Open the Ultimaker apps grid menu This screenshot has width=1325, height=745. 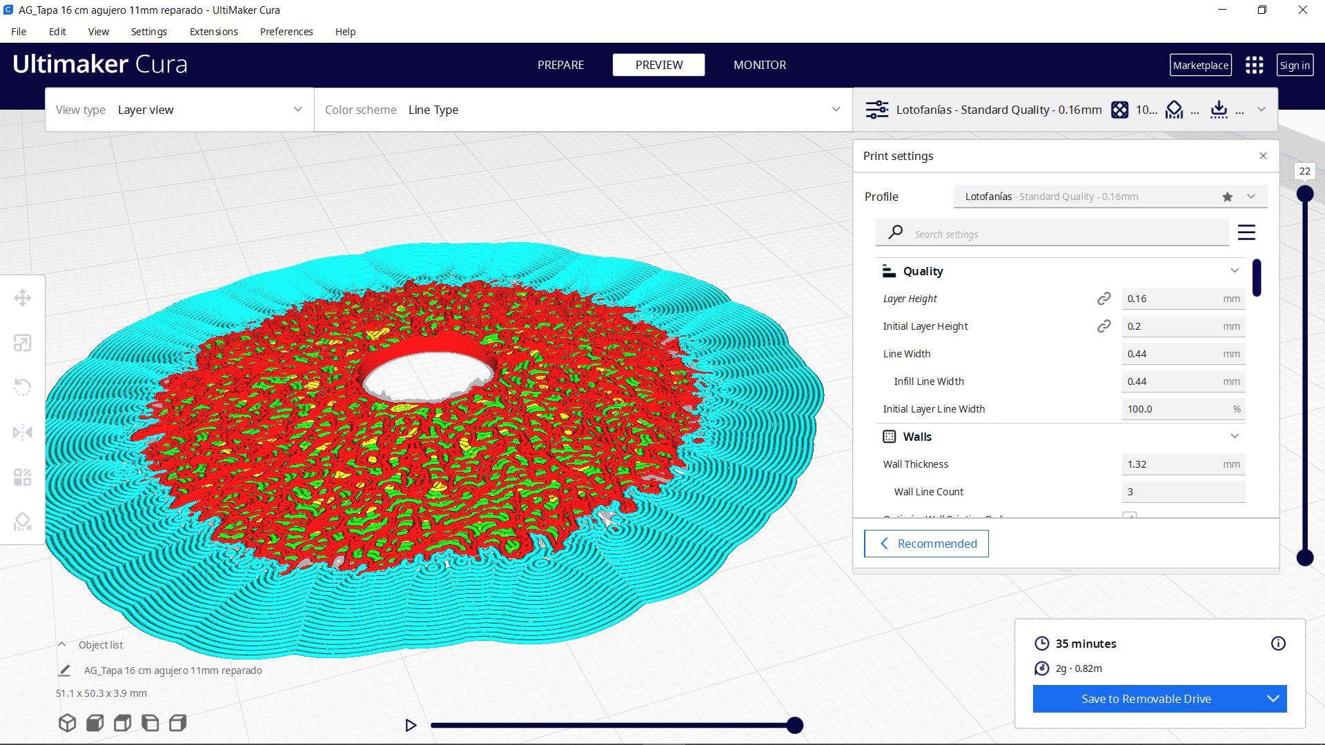click(1255, 65)
